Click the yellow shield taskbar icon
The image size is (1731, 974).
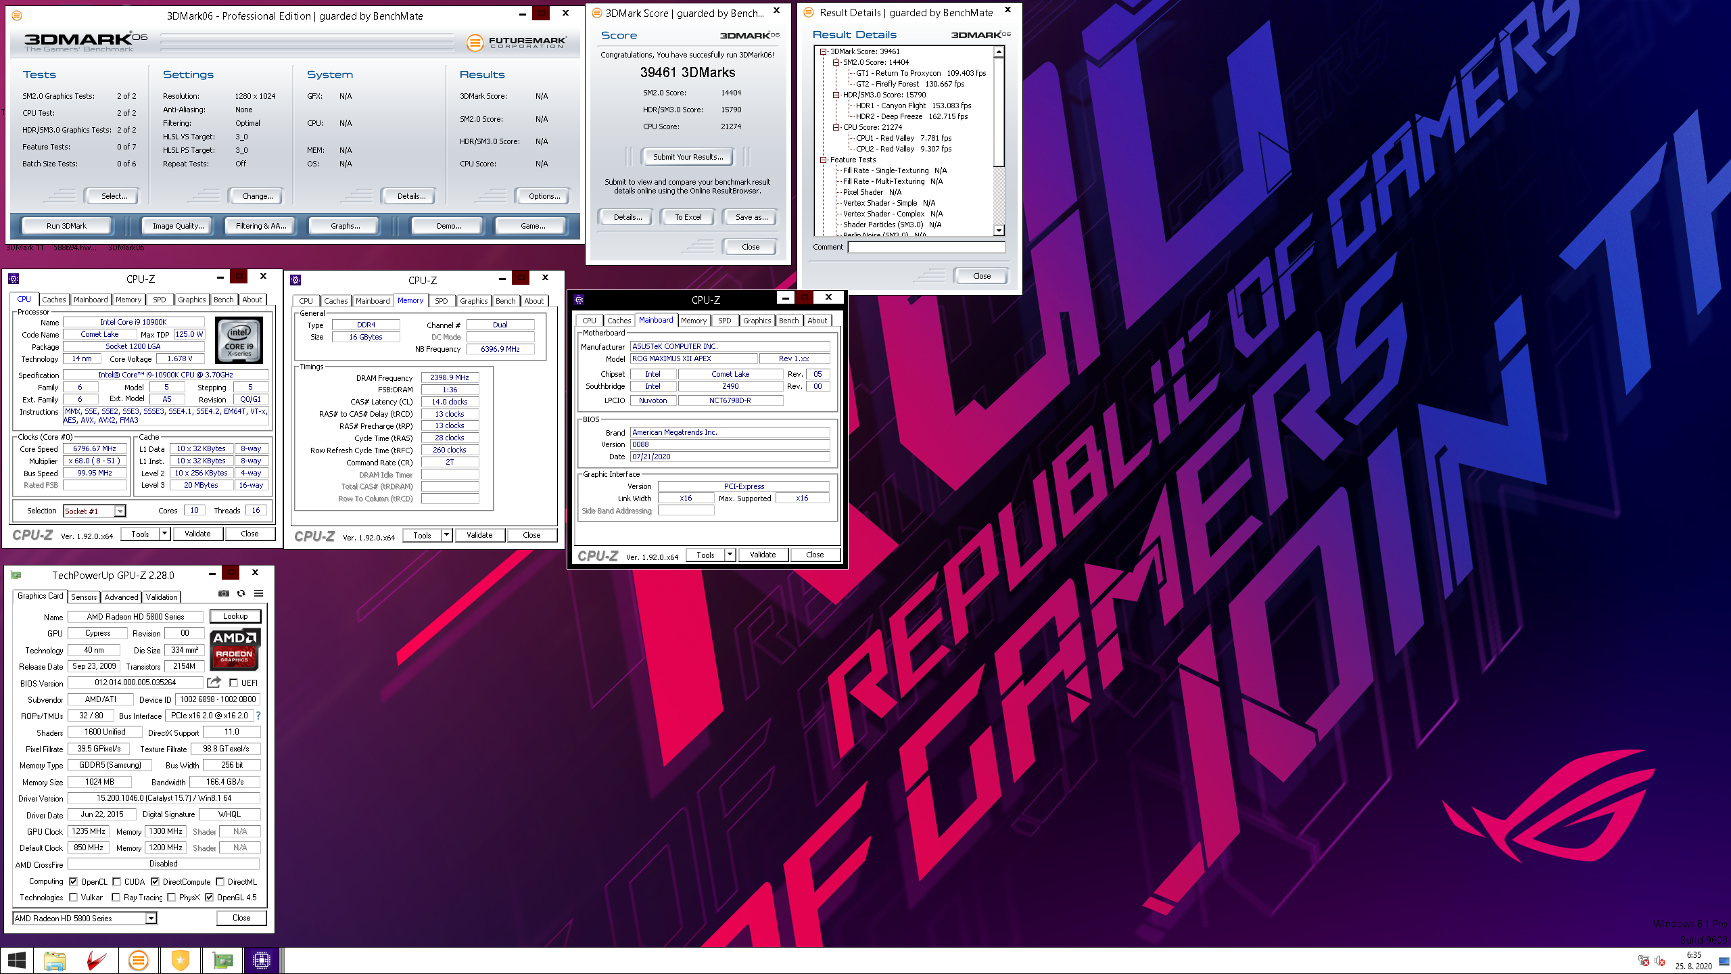[x=181, y=960]
